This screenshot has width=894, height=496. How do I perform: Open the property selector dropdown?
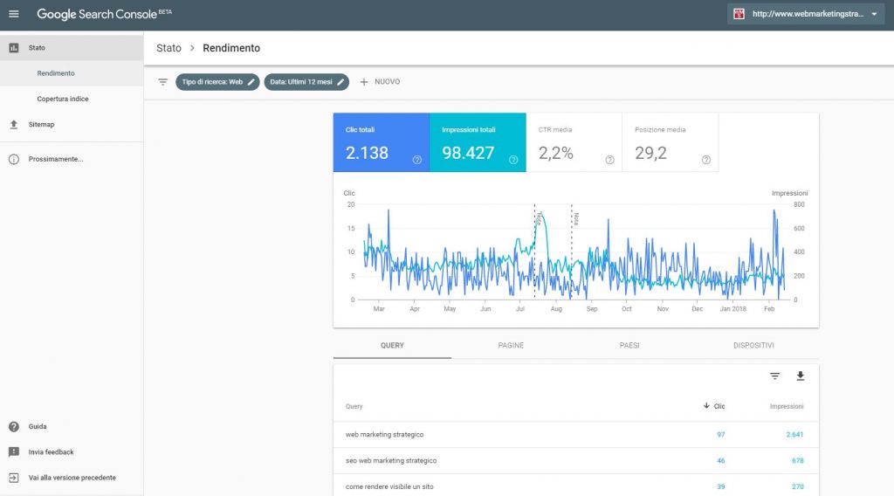[806, 14]
